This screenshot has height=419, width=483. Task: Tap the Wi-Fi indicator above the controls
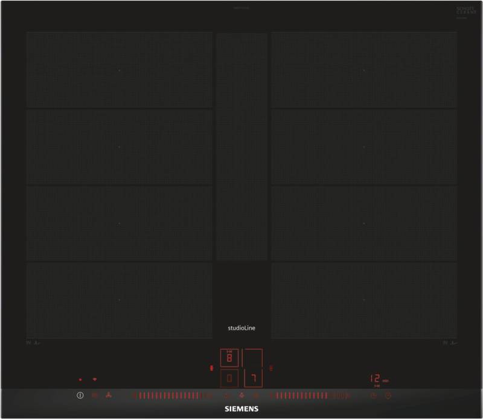[x=95, y=379]
